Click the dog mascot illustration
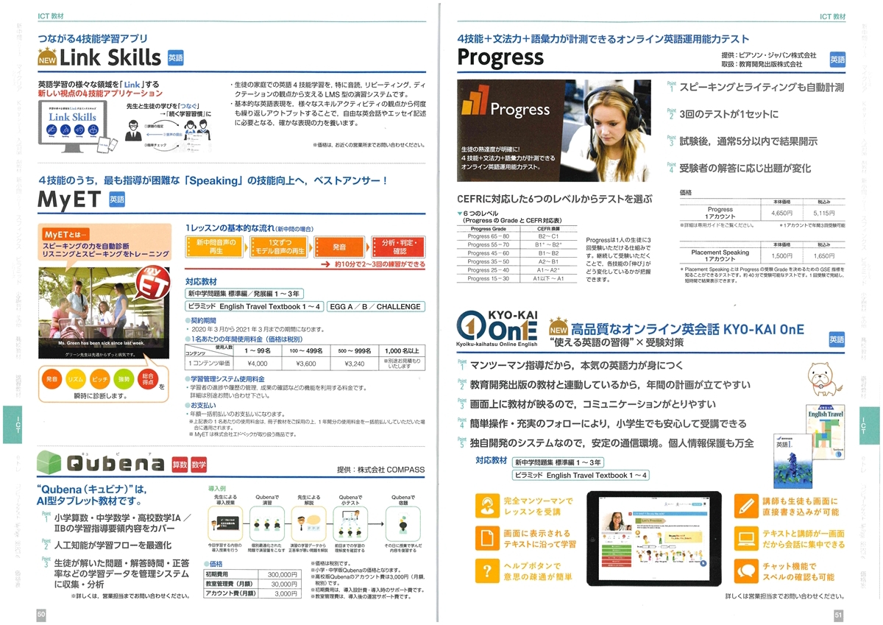This screenshot has width=883, height=625. pyautogui.click(x=823, y=379)
